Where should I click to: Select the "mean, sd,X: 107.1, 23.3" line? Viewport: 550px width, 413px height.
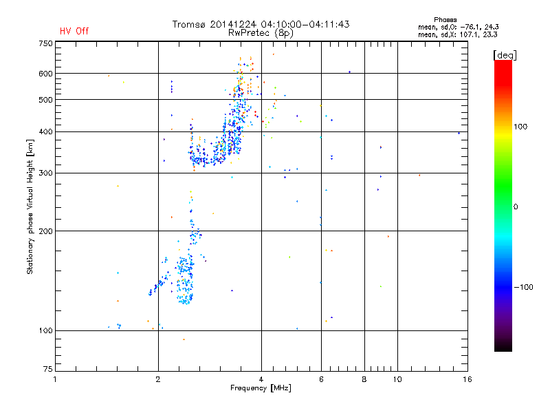click(457, 34)
